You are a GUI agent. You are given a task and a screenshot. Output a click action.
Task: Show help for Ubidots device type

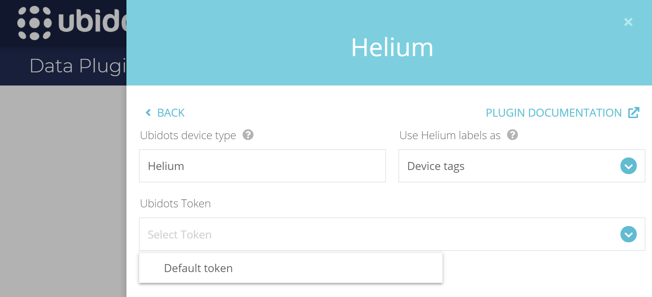(248, 135)
